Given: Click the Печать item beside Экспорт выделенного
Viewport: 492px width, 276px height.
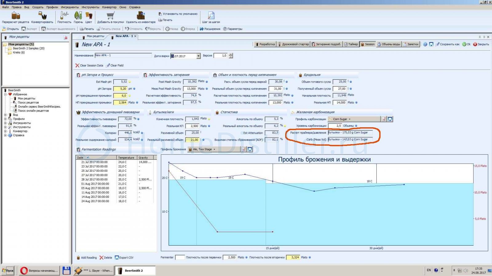Looking at the screenshot, I should tap(87, 29).
